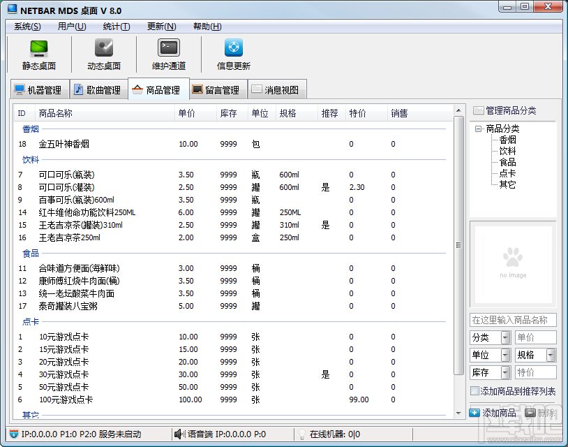Select the 30元游戏点卡 row
The image size is (568, 447).
tap(233, 374)
